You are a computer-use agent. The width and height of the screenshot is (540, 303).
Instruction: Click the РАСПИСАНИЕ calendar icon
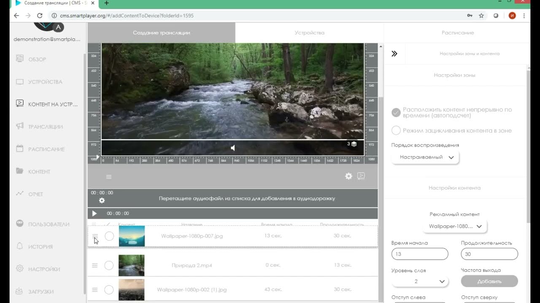point(20,149)
